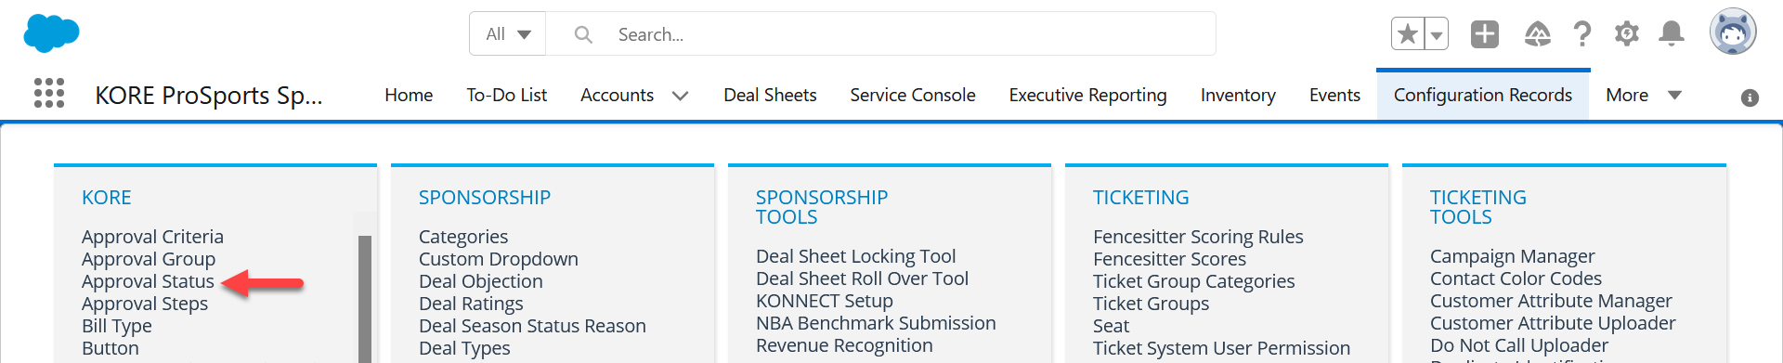1783x363 pixels.
Task: Open the Trailhead guidance icon
Action: pos(1538,34)
